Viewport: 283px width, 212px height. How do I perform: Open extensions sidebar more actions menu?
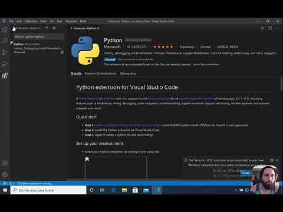coord(60,28)
